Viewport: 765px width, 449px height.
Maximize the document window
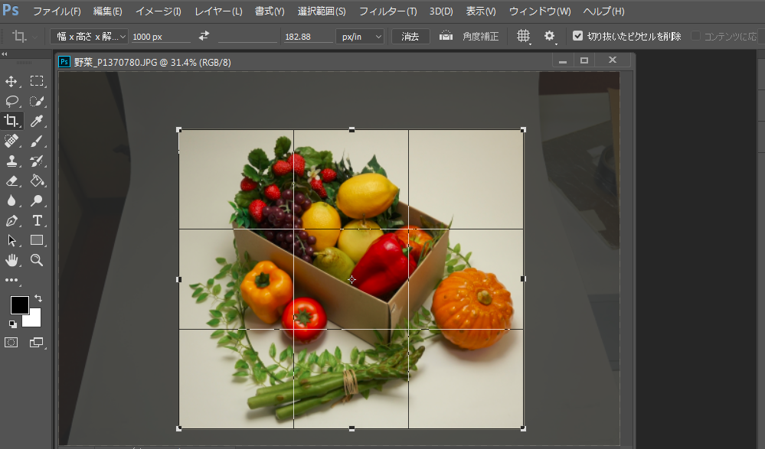pyautogui.click(x=584, y=60)
